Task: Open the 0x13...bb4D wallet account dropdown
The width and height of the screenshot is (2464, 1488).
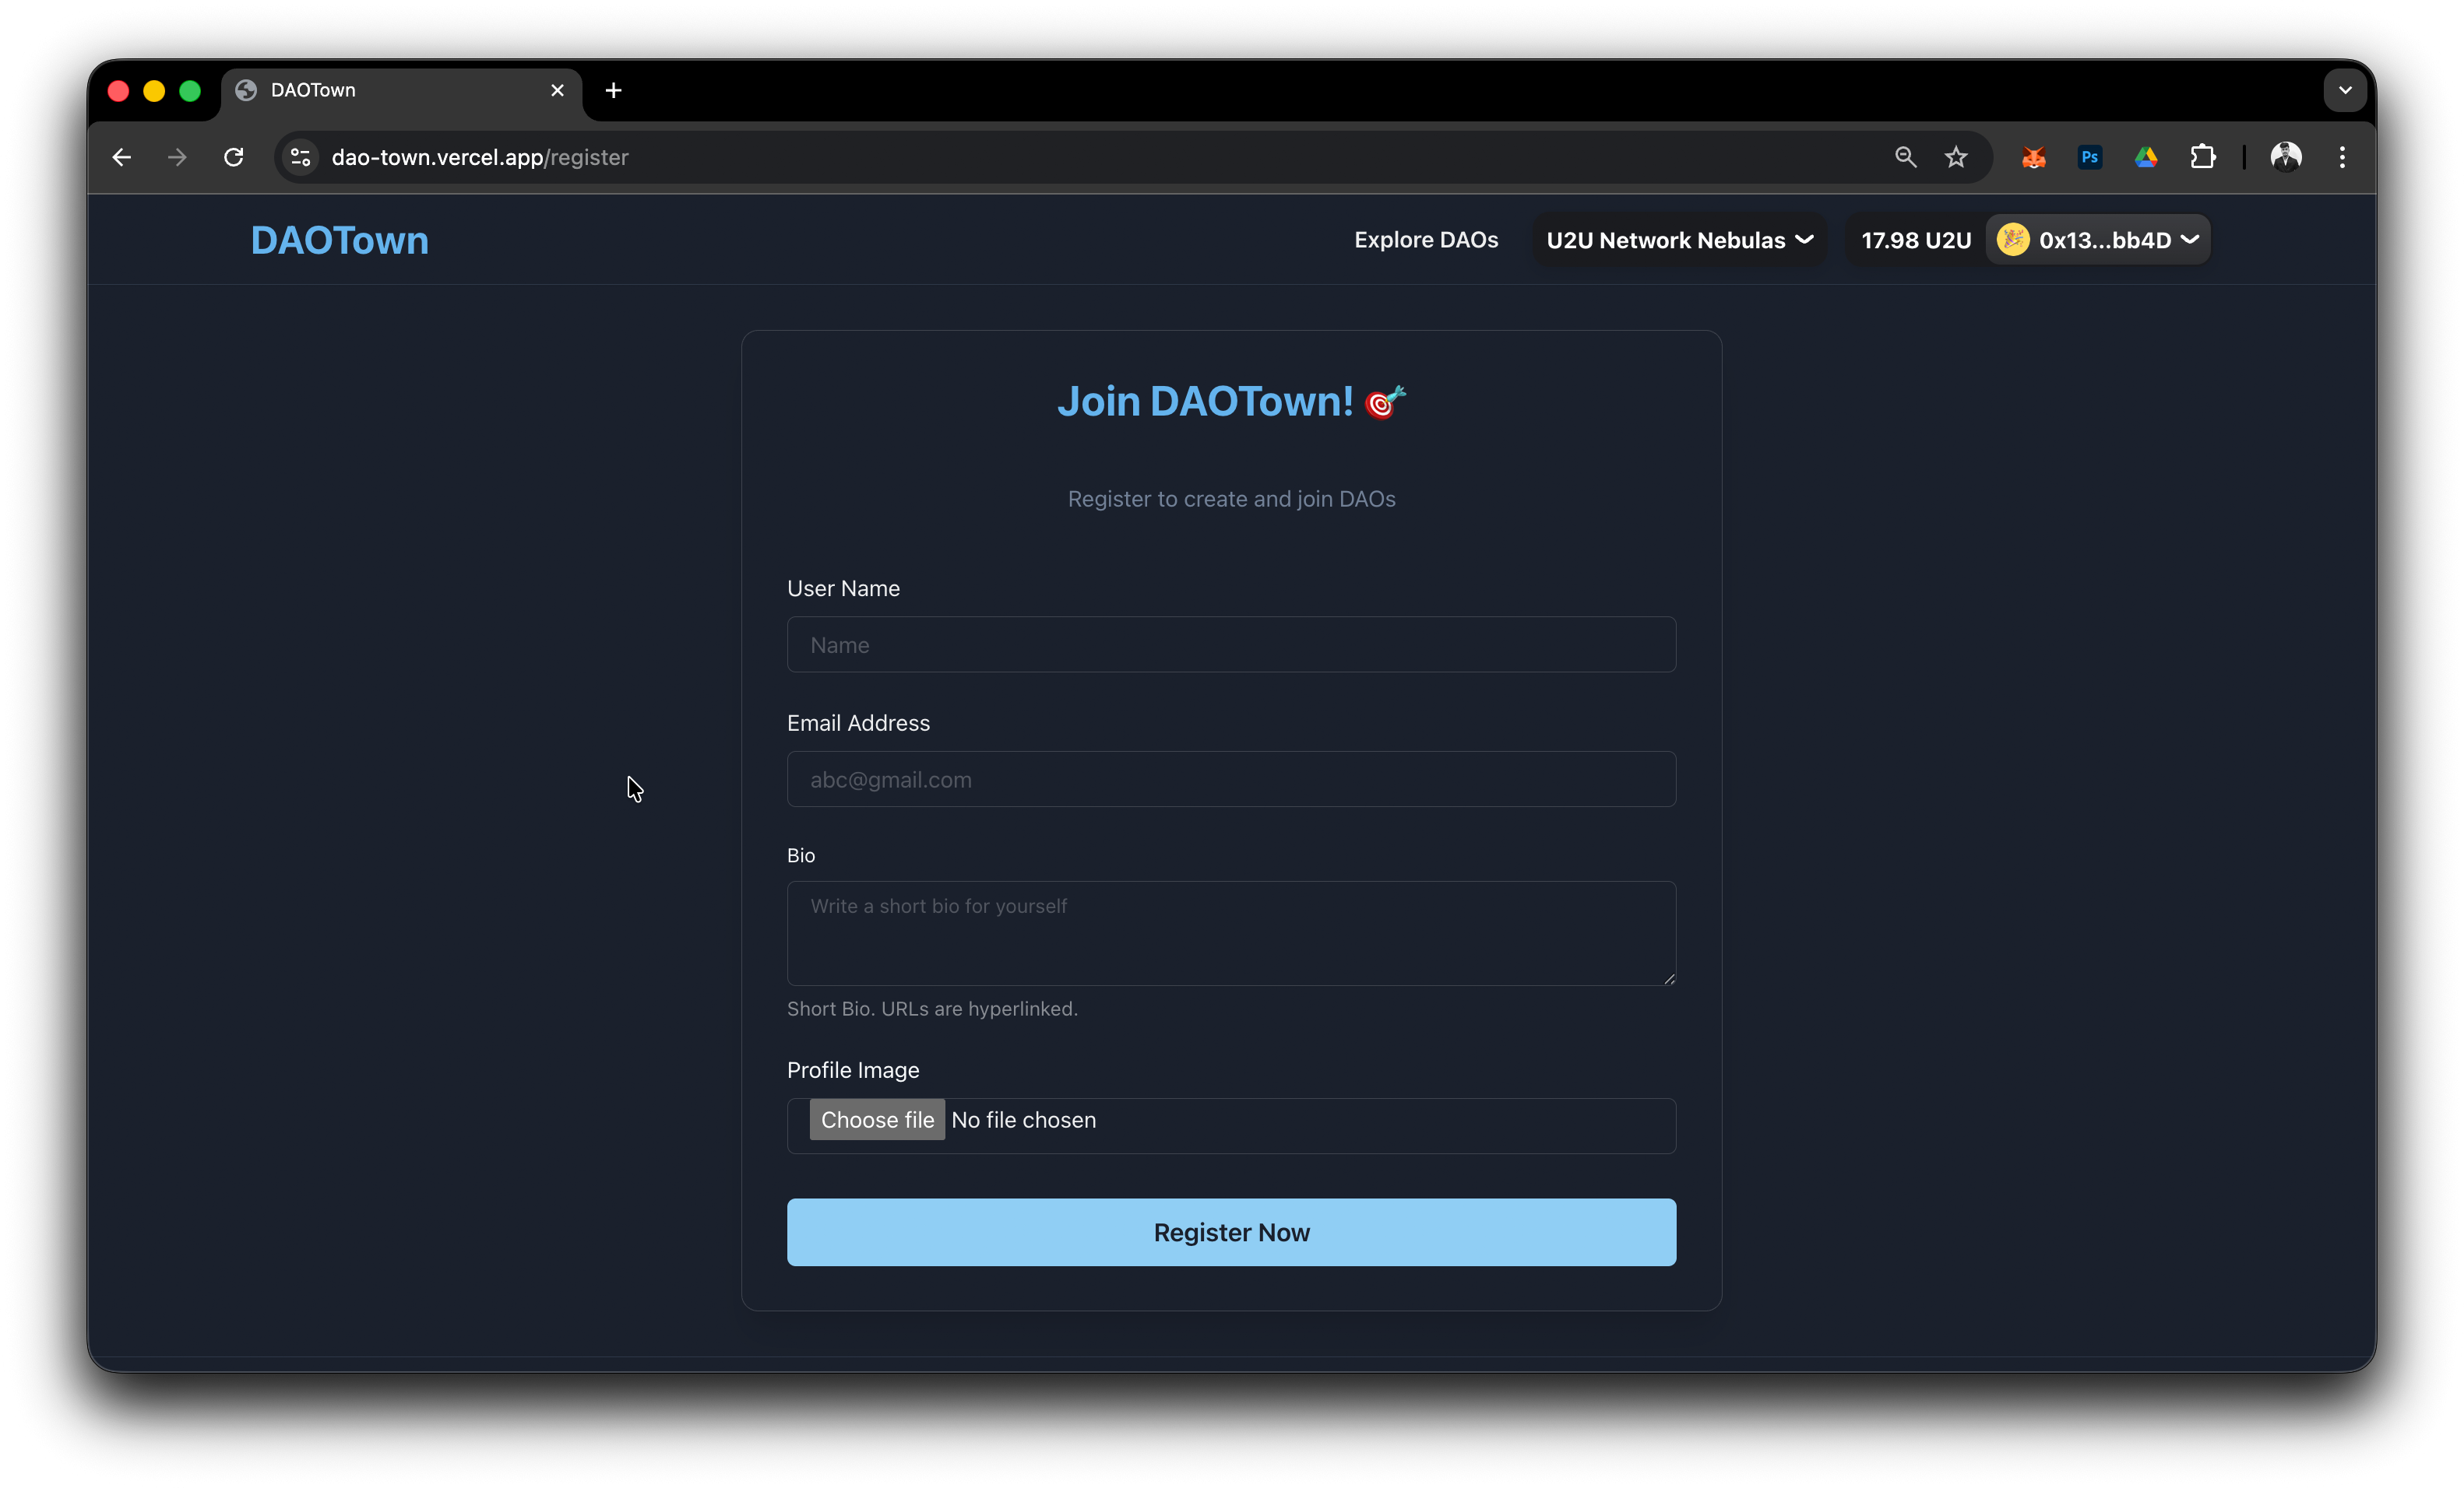Action: tap(2099, 240)
